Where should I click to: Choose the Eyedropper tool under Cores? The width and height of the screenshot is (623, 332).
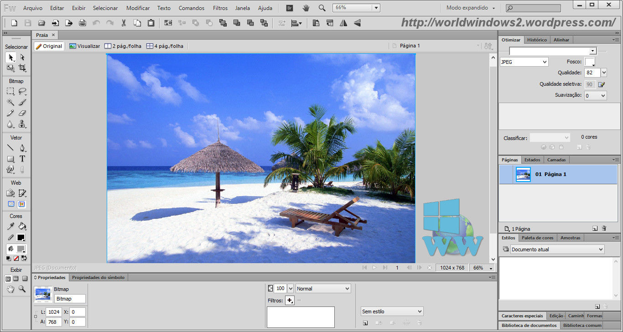click(x=10, y=226)
